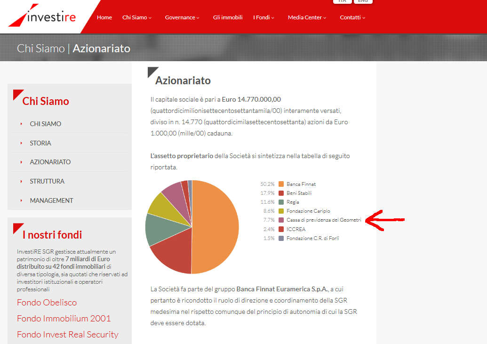
Task: Expand the Media Center dropdown
Action: tap(307, 17)
